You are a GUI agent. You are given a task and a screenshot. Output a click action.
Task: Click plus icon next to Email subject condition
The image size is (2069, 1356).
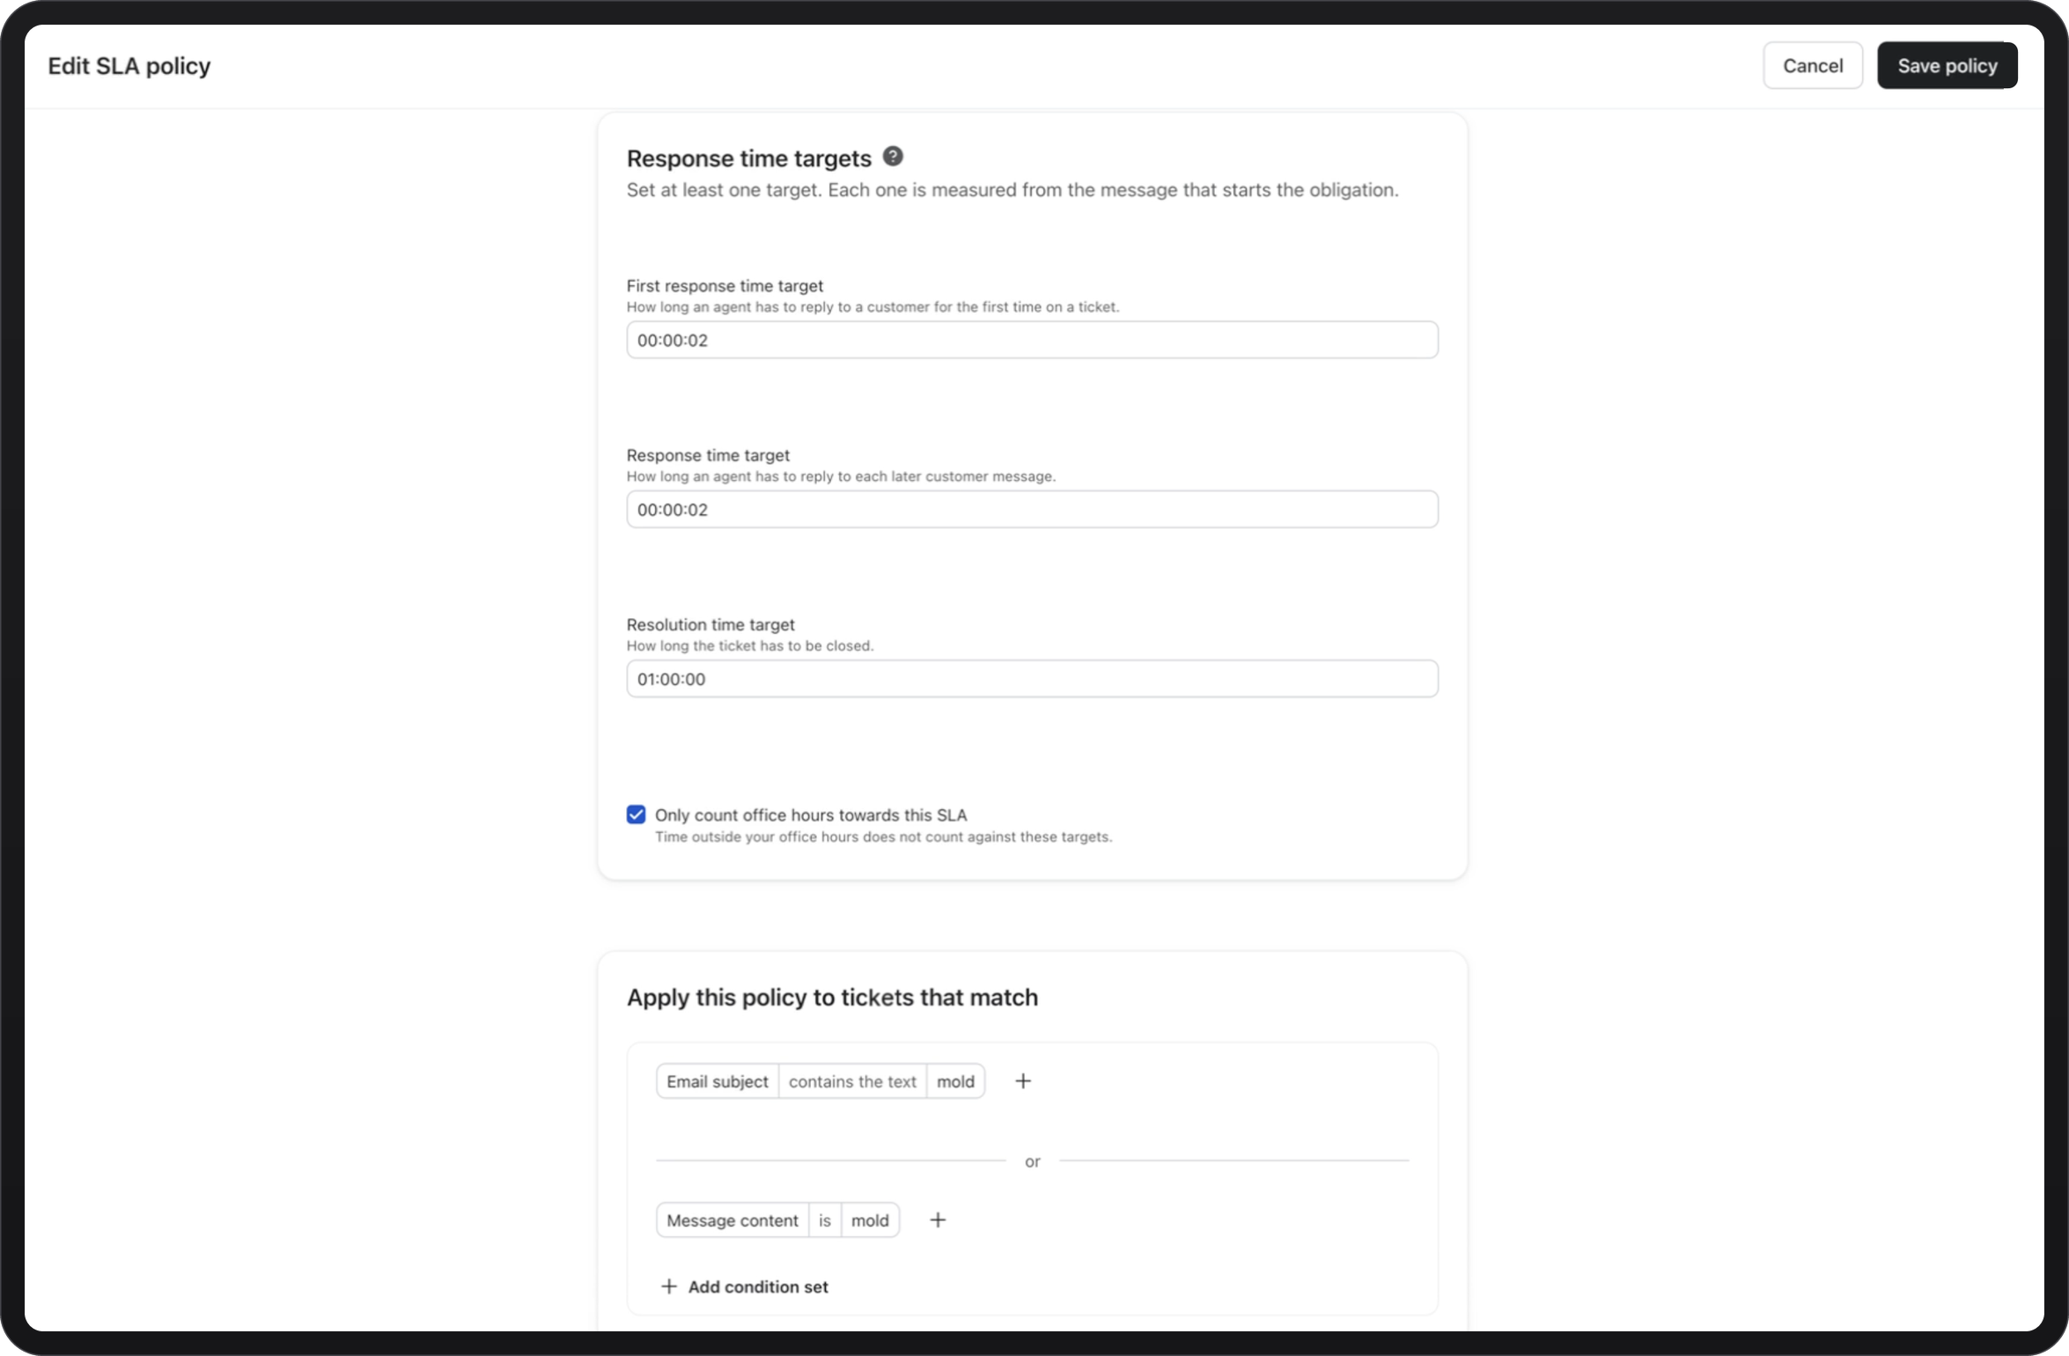pyautogui.click(x=1022, y=1081)
